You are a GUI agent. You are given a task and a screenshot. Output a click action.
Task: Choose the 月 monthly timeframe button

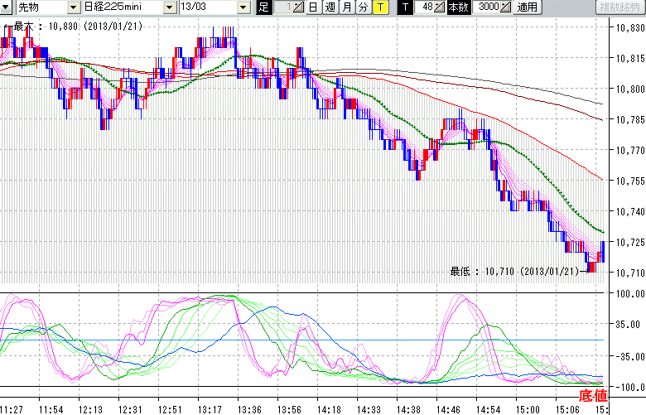click(346, 7)
